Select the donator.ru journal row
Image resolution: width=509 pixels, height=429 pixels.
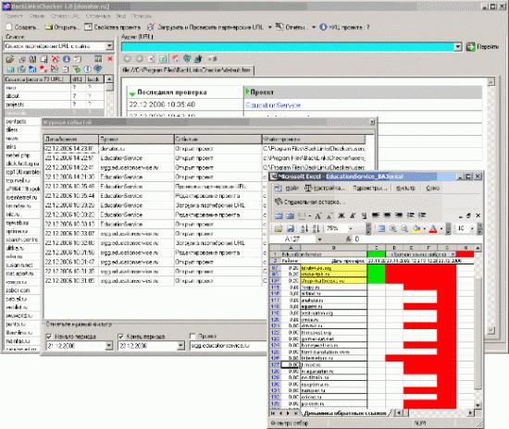(x=205, y=149)
